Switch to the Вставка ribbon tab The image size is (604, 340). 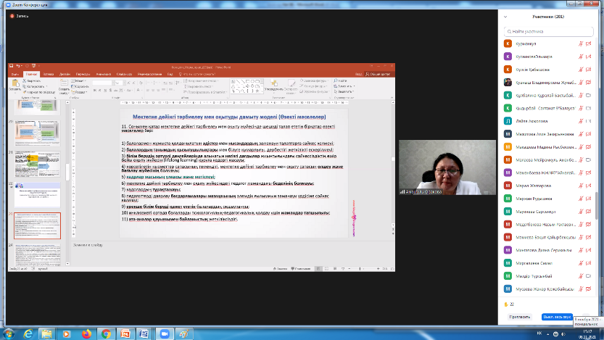(49, 74)
